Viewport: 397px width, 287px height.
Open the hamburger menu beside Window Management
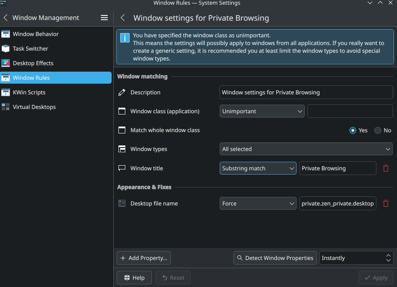tap(104, 18)
